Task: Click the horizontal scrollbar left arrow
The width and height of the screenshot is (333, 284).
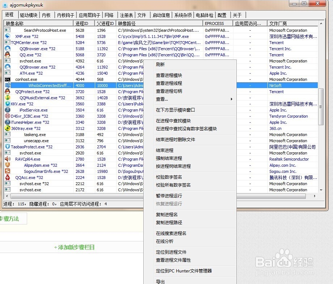Action: [7, 196]
